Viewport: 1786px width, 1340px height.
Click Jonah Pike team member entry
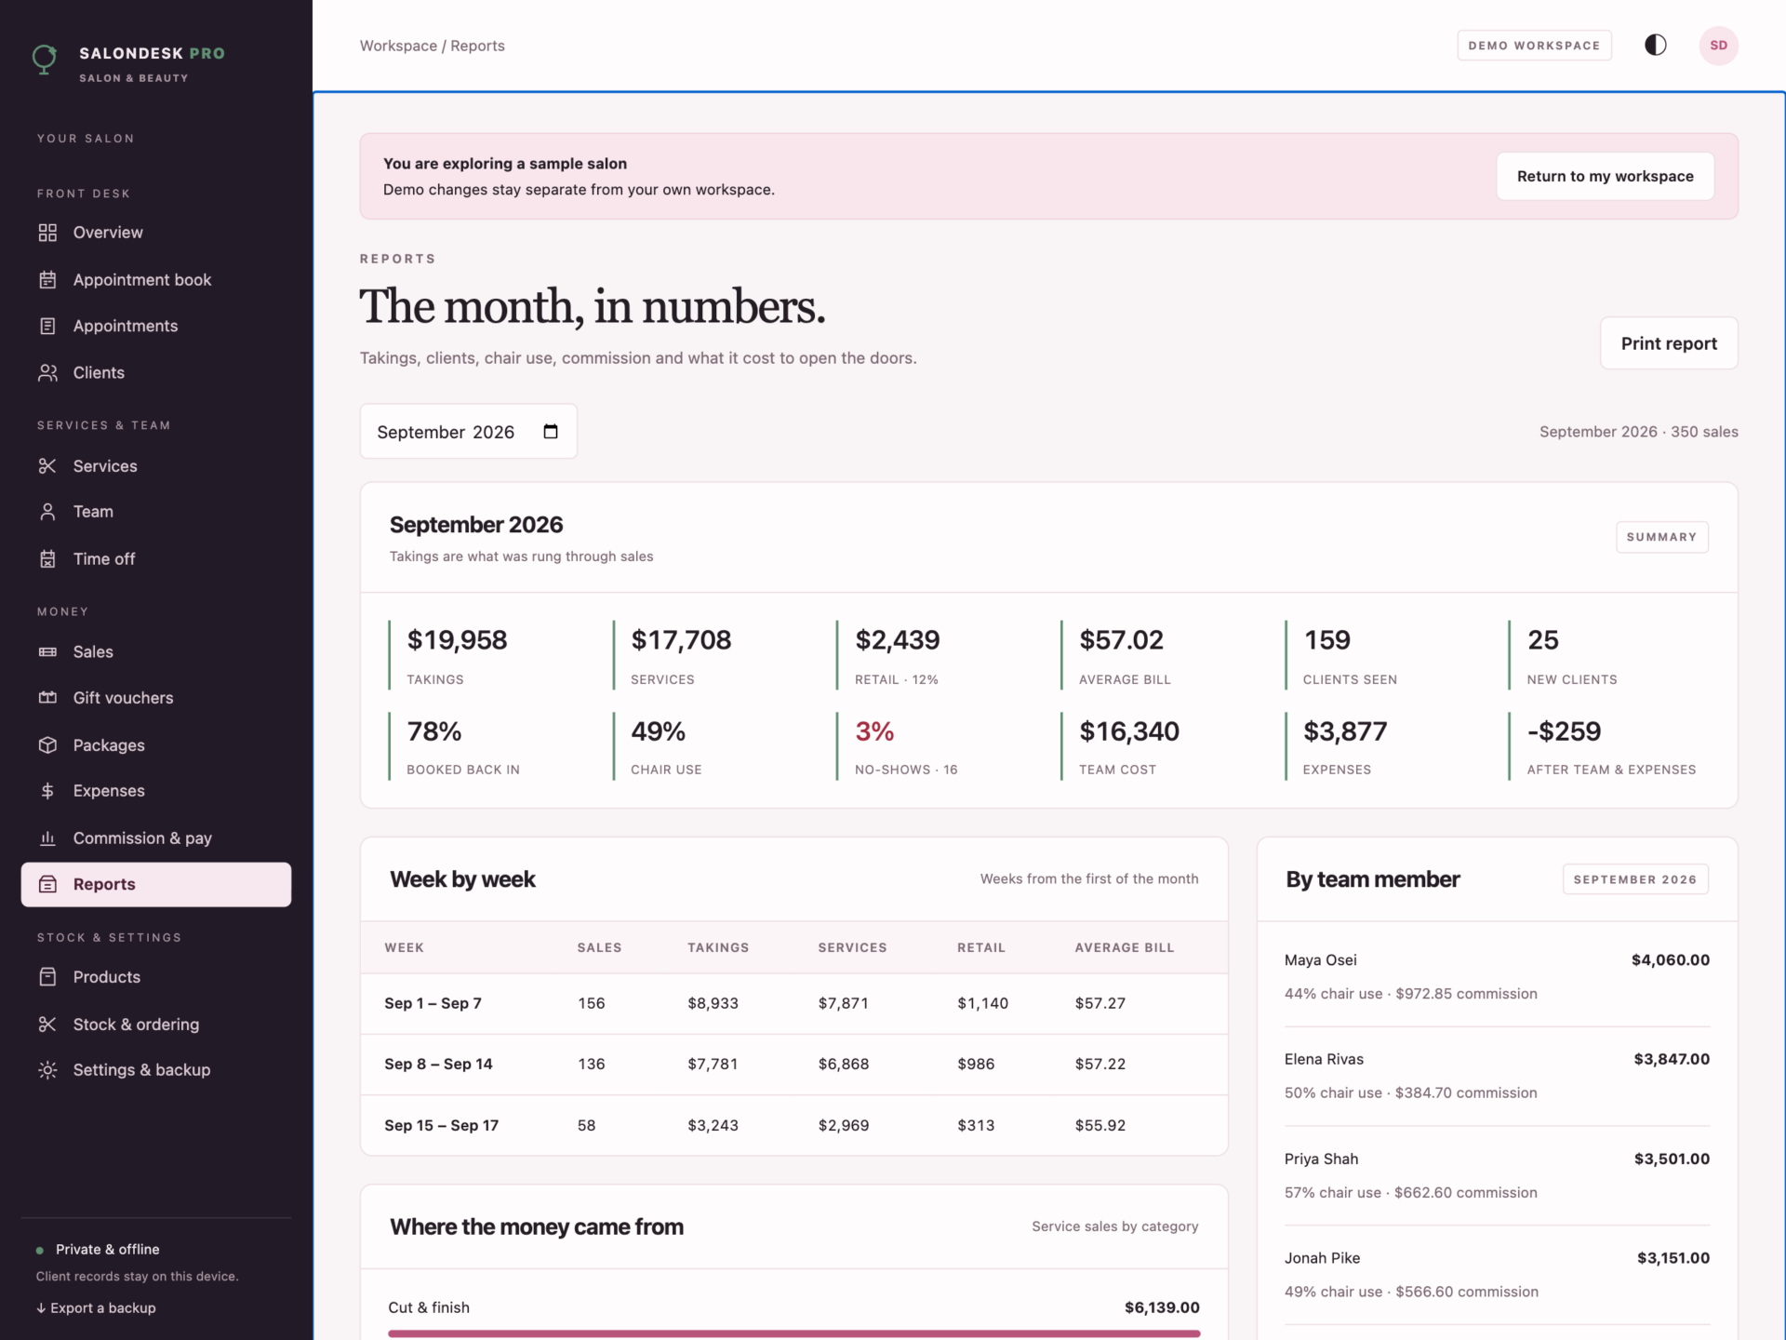tap(1497, 1275)
